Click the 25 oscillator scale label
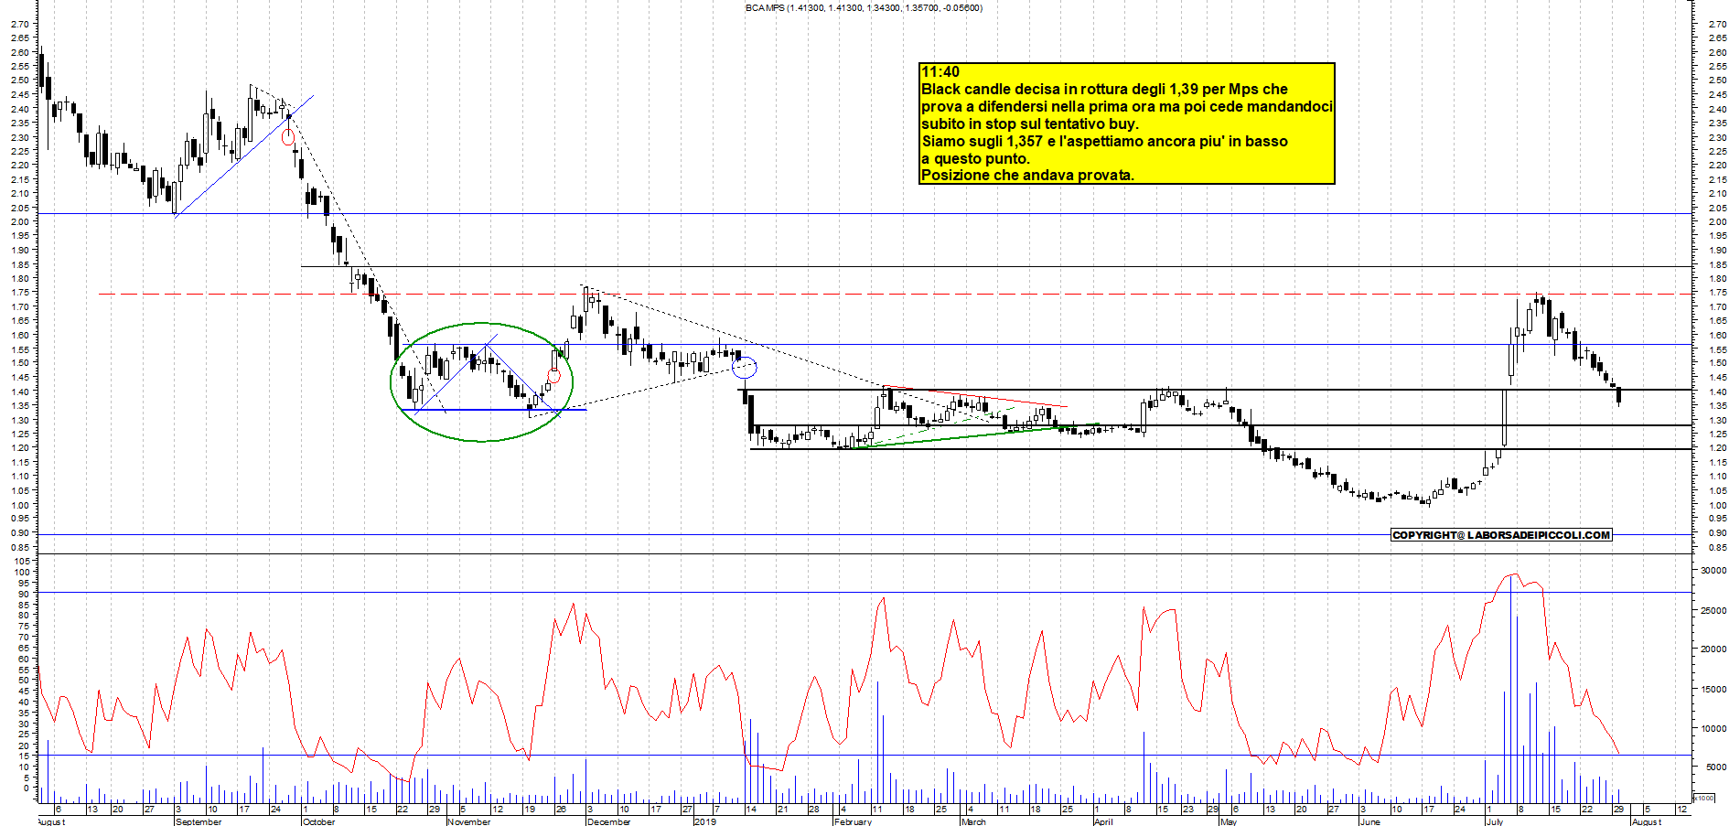This screenshot has width=1729, height=826. tap(24, 735)
